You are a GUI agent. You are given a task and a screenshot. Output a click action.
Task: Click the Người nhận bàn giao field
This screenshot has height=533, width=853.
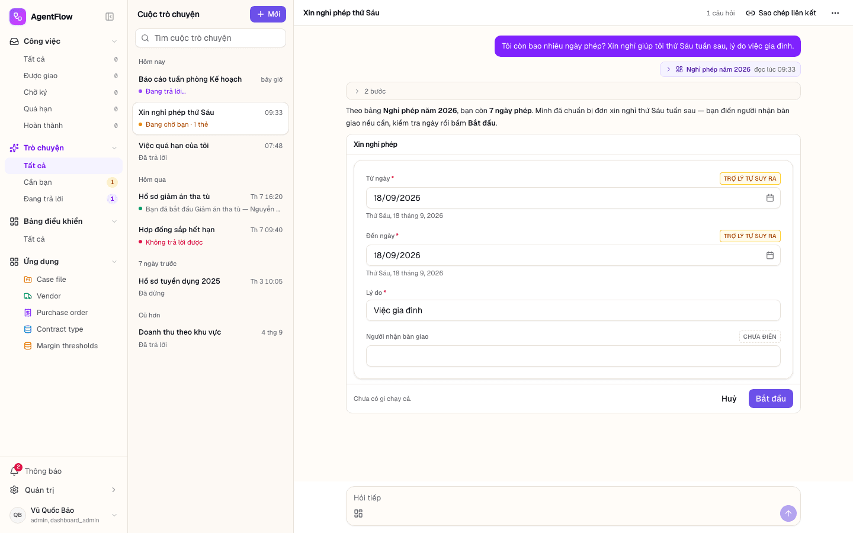573,356
